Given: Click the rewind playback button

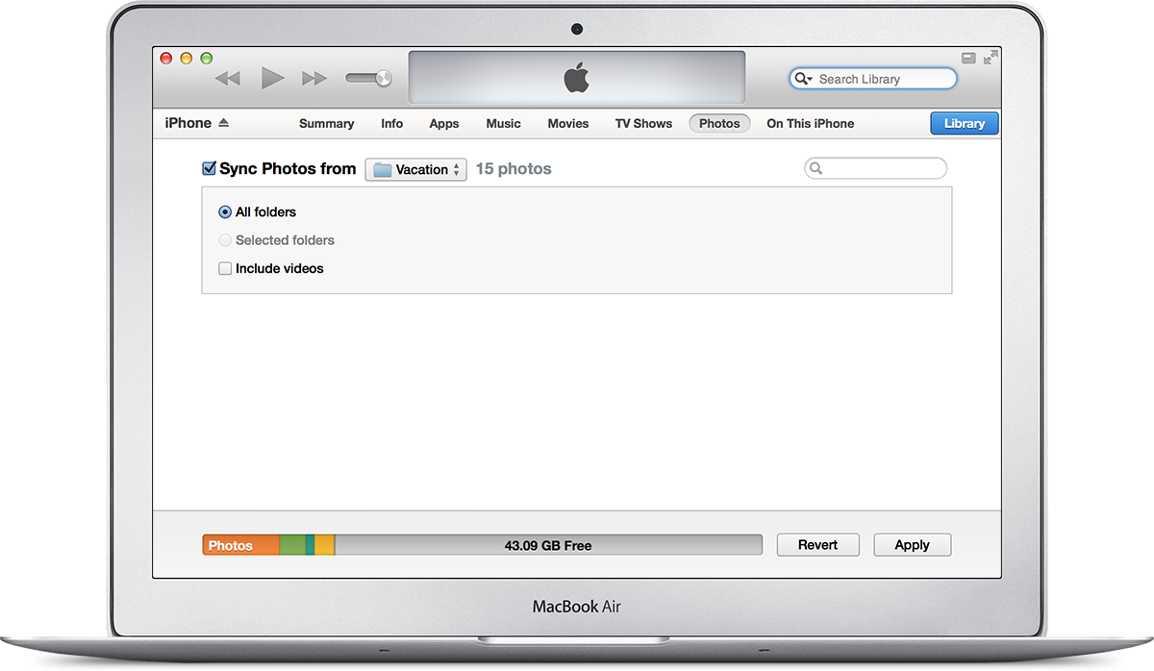Looking at the screenshot, I should click(x=228, y=79).
